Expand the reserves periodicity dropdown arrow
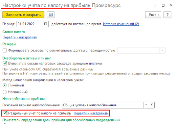176x124 pixels. coord(162,50)
